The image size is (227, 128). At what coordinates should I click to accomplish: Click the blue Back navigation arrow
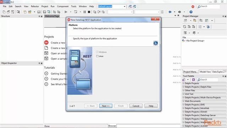(x=170, y=12)
